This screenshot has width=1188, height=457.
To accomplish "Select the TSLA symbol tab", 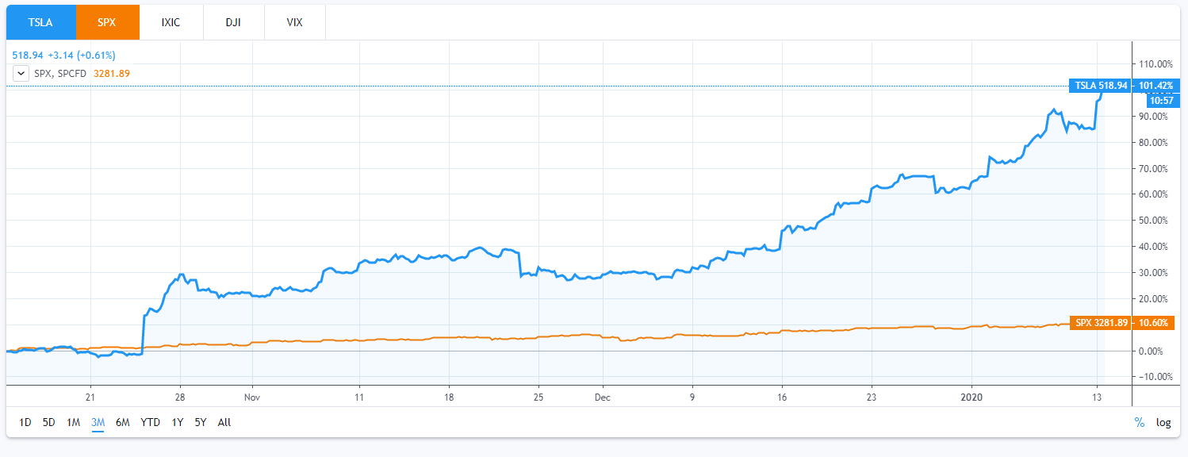I will 40,22.
